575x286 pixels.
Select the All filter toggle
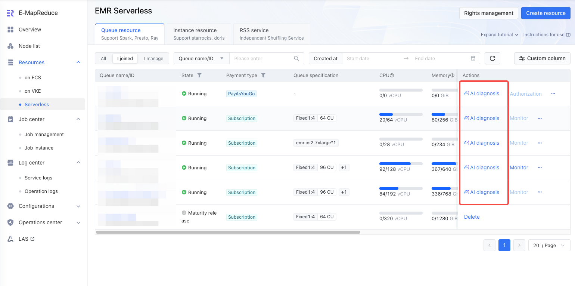(103, 58)
